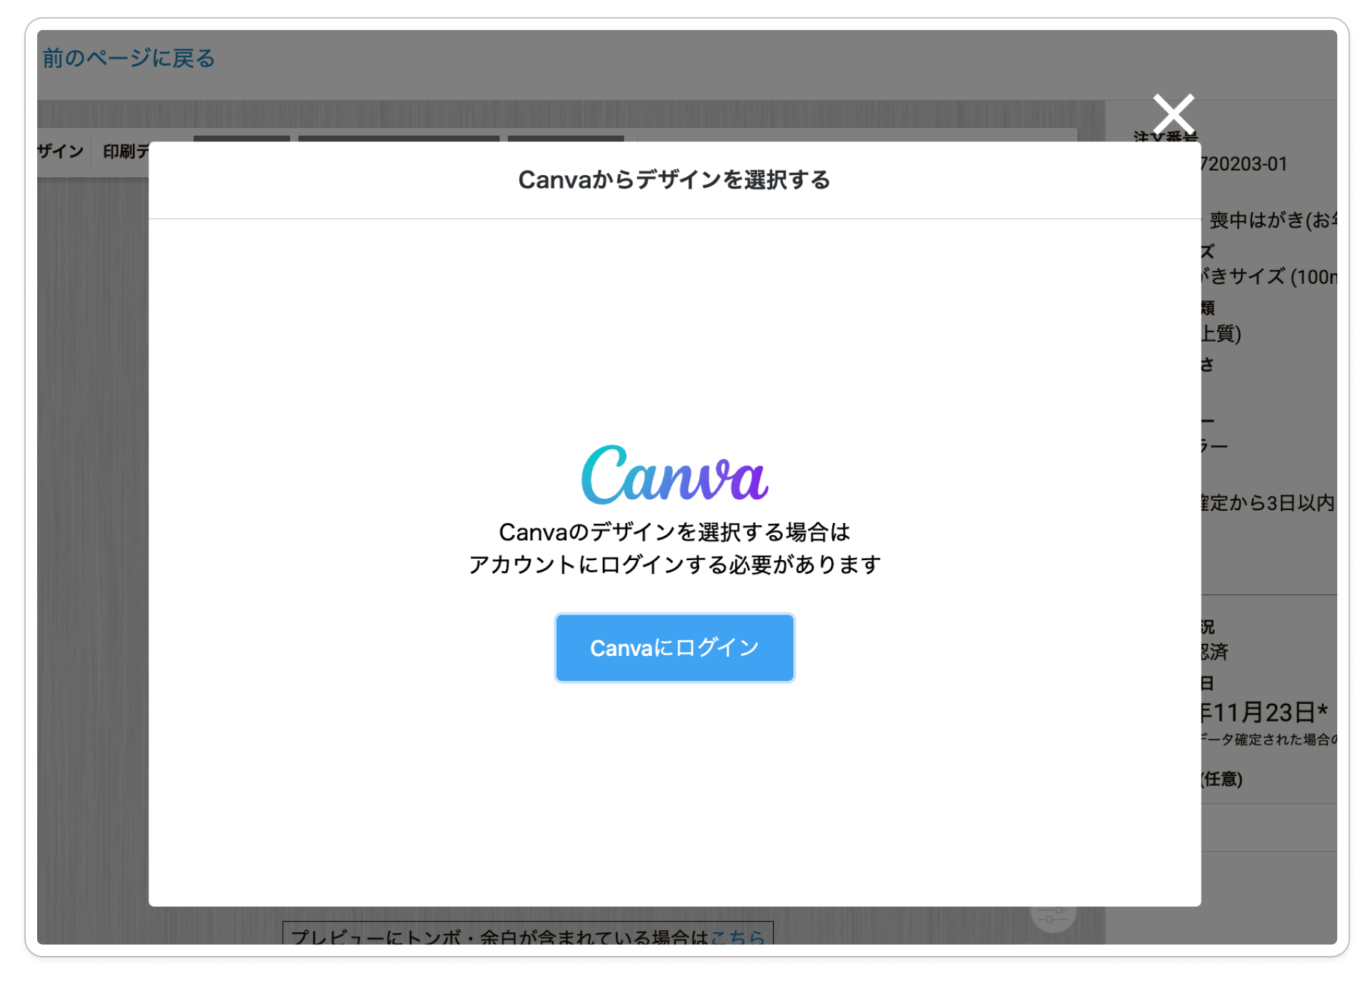Image resolution: width=1365 pixels, height=981 pixels.
Task: Select the 印刷デ tab behind dialog
Action: [126, 151]
